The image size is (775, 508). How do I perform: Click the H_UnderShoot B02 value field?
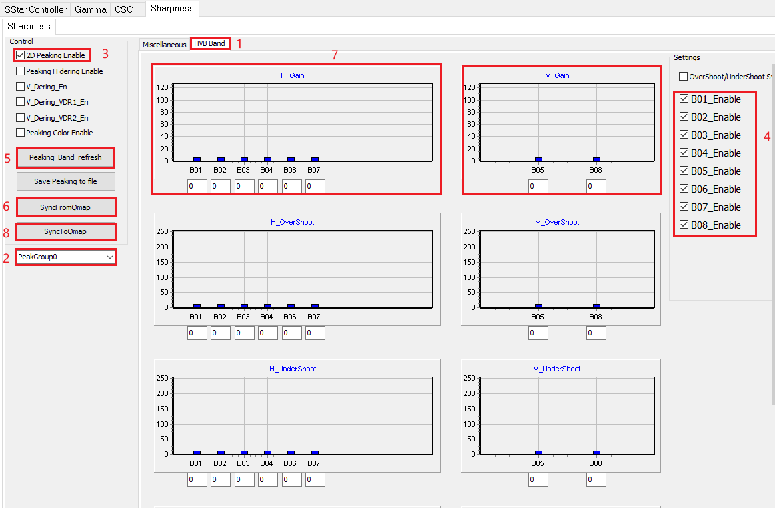221,479
